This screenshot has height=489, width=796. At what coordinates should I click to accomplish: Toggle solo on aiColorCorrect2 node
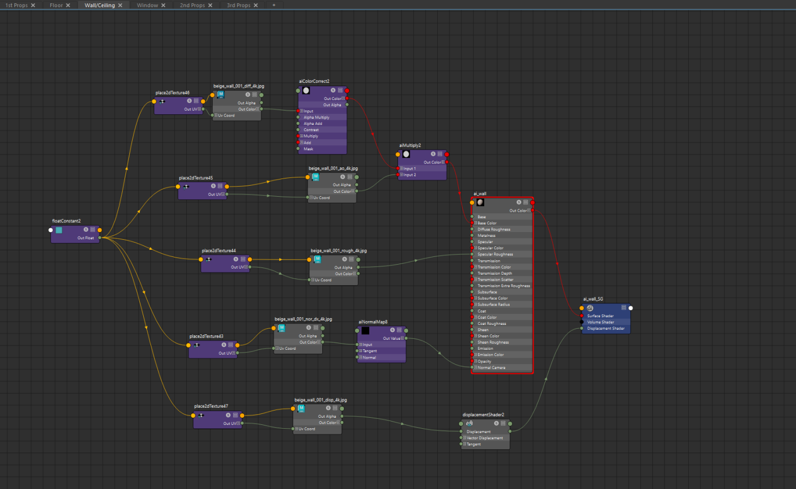click(333, 90)
